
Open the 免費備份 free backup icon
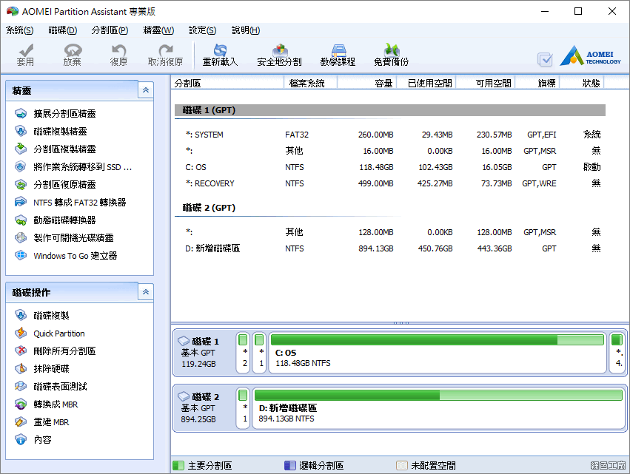pos(391,55)
